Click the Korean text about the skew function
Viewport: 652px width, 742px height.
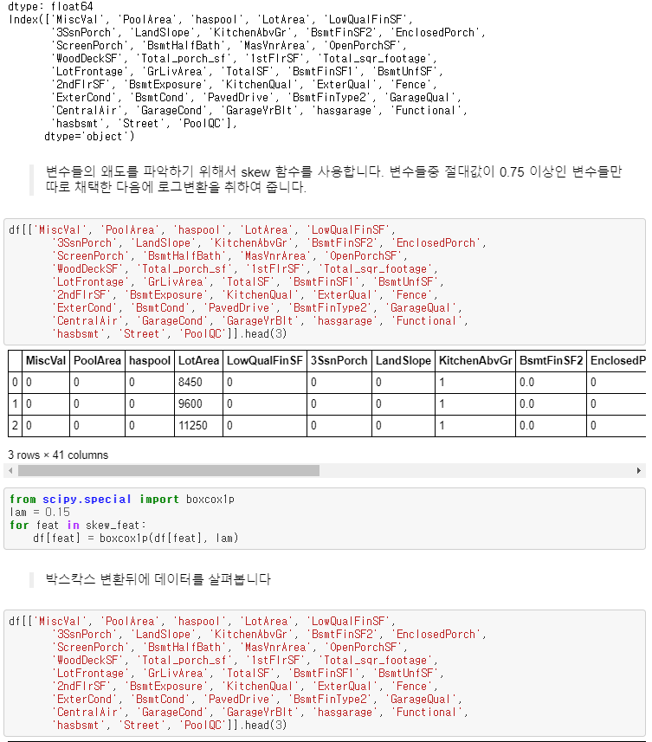click(x=333, y=179)
